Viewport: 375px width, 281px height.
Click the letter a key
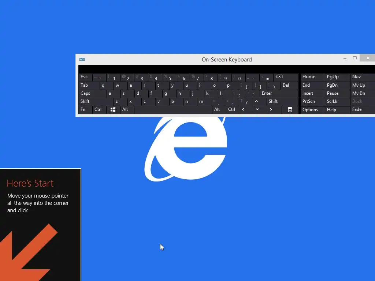[113, 93]
